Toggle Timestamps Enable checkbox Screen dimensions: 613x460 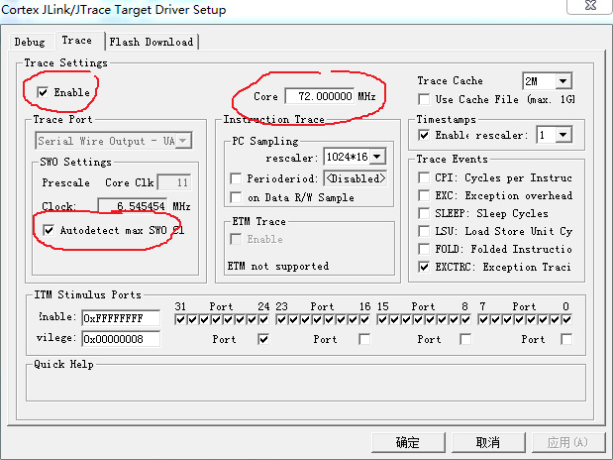tap(424, 135)
